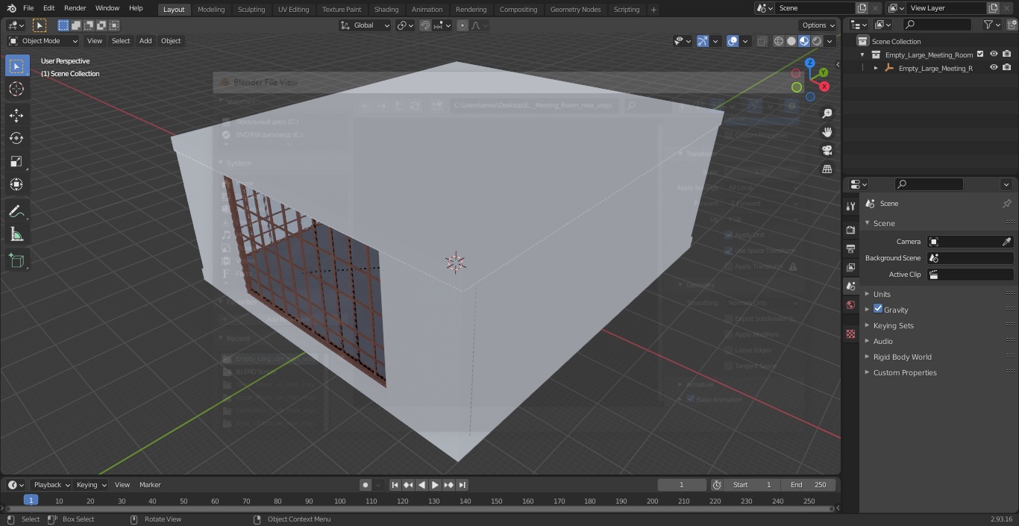The width and height of the screenshot is (1019, 526).
Task: Select the Add Cube tool
Action: click(x=16, y=260)
